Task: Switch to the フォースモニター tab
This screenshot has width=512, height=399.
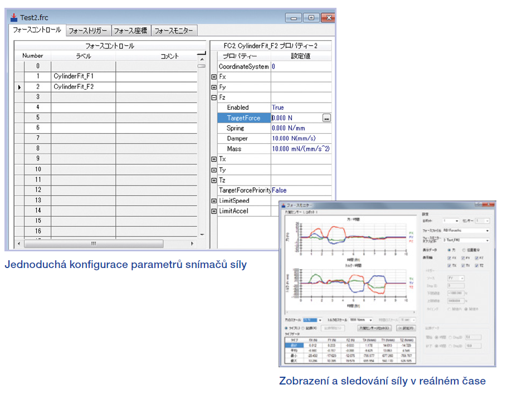Action: pos(174,30)
